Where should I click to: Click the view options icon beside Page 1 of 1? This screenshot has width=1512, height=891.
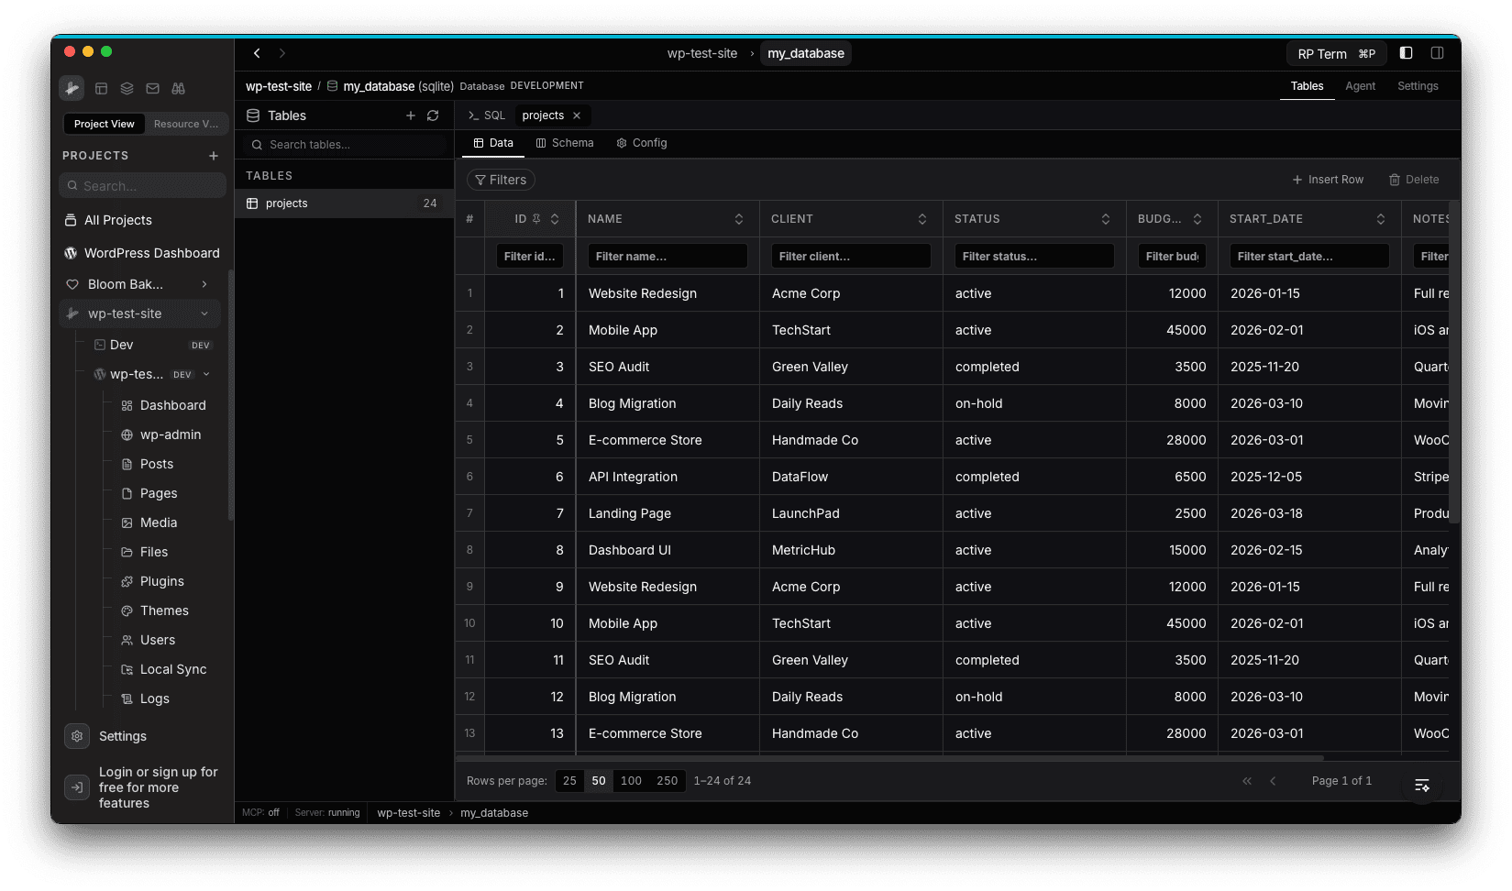[1422, 785]
